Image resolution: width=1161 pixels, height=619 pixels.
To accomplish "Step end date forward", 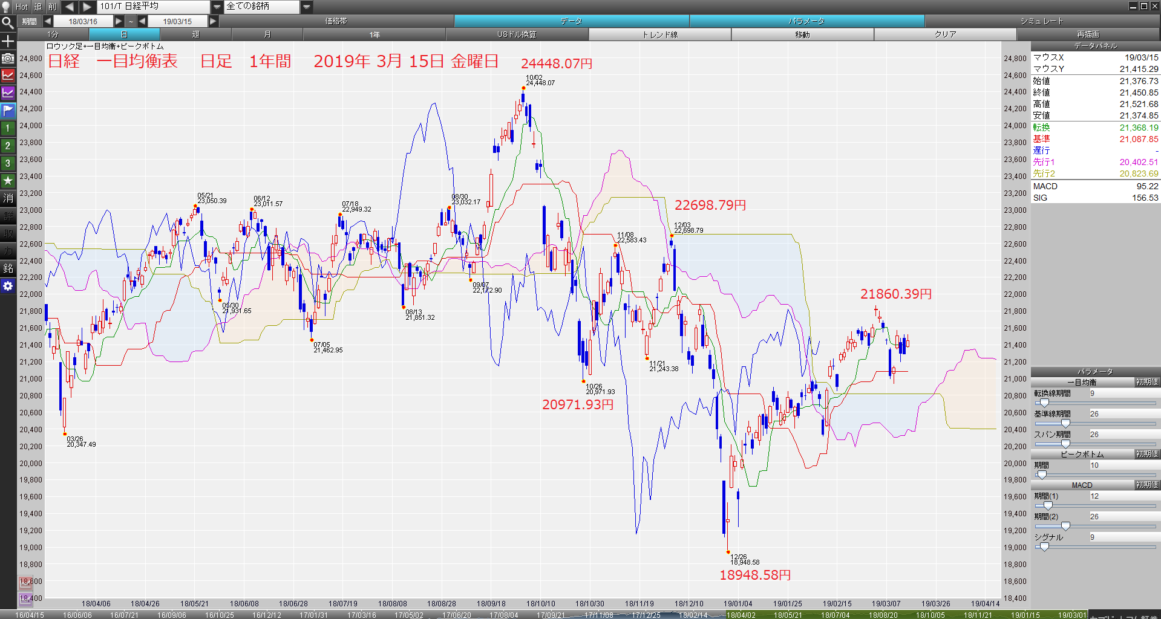I will click(213, 21).
